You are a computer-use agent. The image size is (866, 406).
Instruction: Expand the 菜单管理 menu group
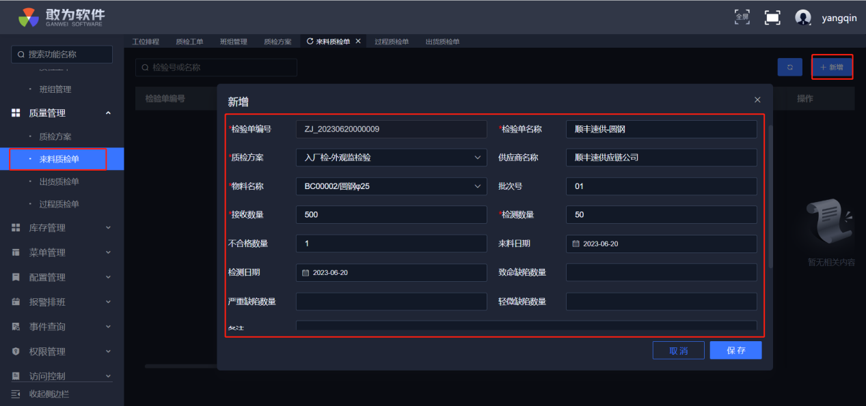coord(108,252)
